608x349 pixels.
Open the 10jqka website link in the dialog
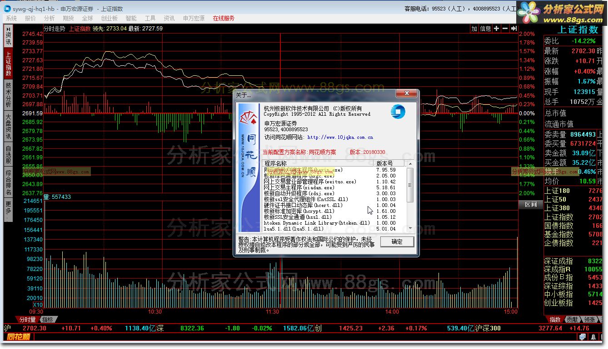pyautogui.click(x=340, y=137)
